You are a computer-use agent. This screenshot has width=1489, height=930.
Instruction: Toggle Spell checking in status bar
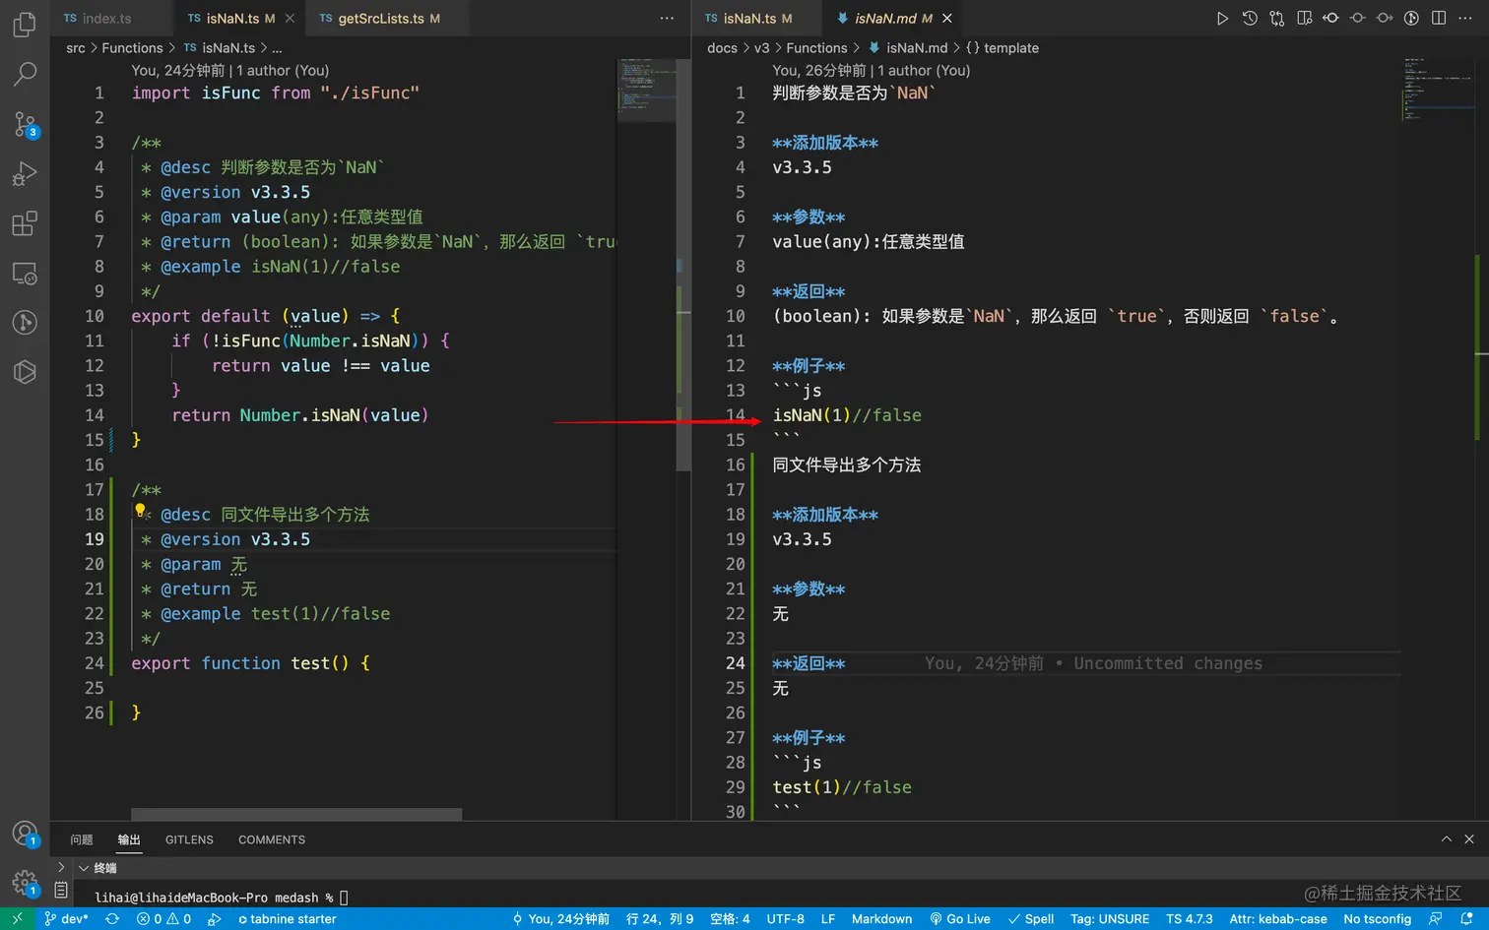pos(1031,919)
